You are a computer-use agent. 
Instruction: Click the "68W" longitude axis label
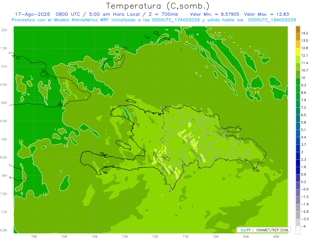[x=276, y=237]
